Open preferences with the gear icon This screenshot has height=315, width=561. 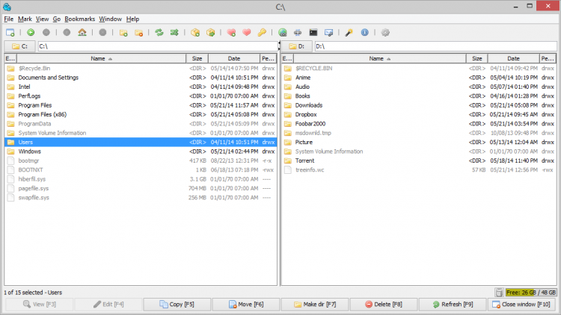(385, 33)
